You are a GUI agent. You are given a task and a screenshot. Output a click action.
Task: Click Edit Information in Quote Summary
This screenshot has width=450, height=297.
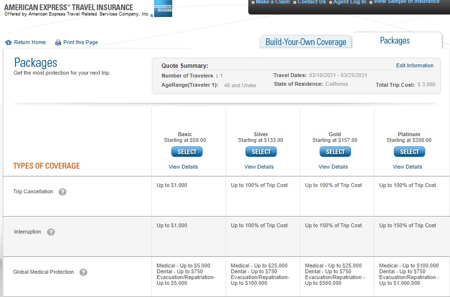point(415,65)
